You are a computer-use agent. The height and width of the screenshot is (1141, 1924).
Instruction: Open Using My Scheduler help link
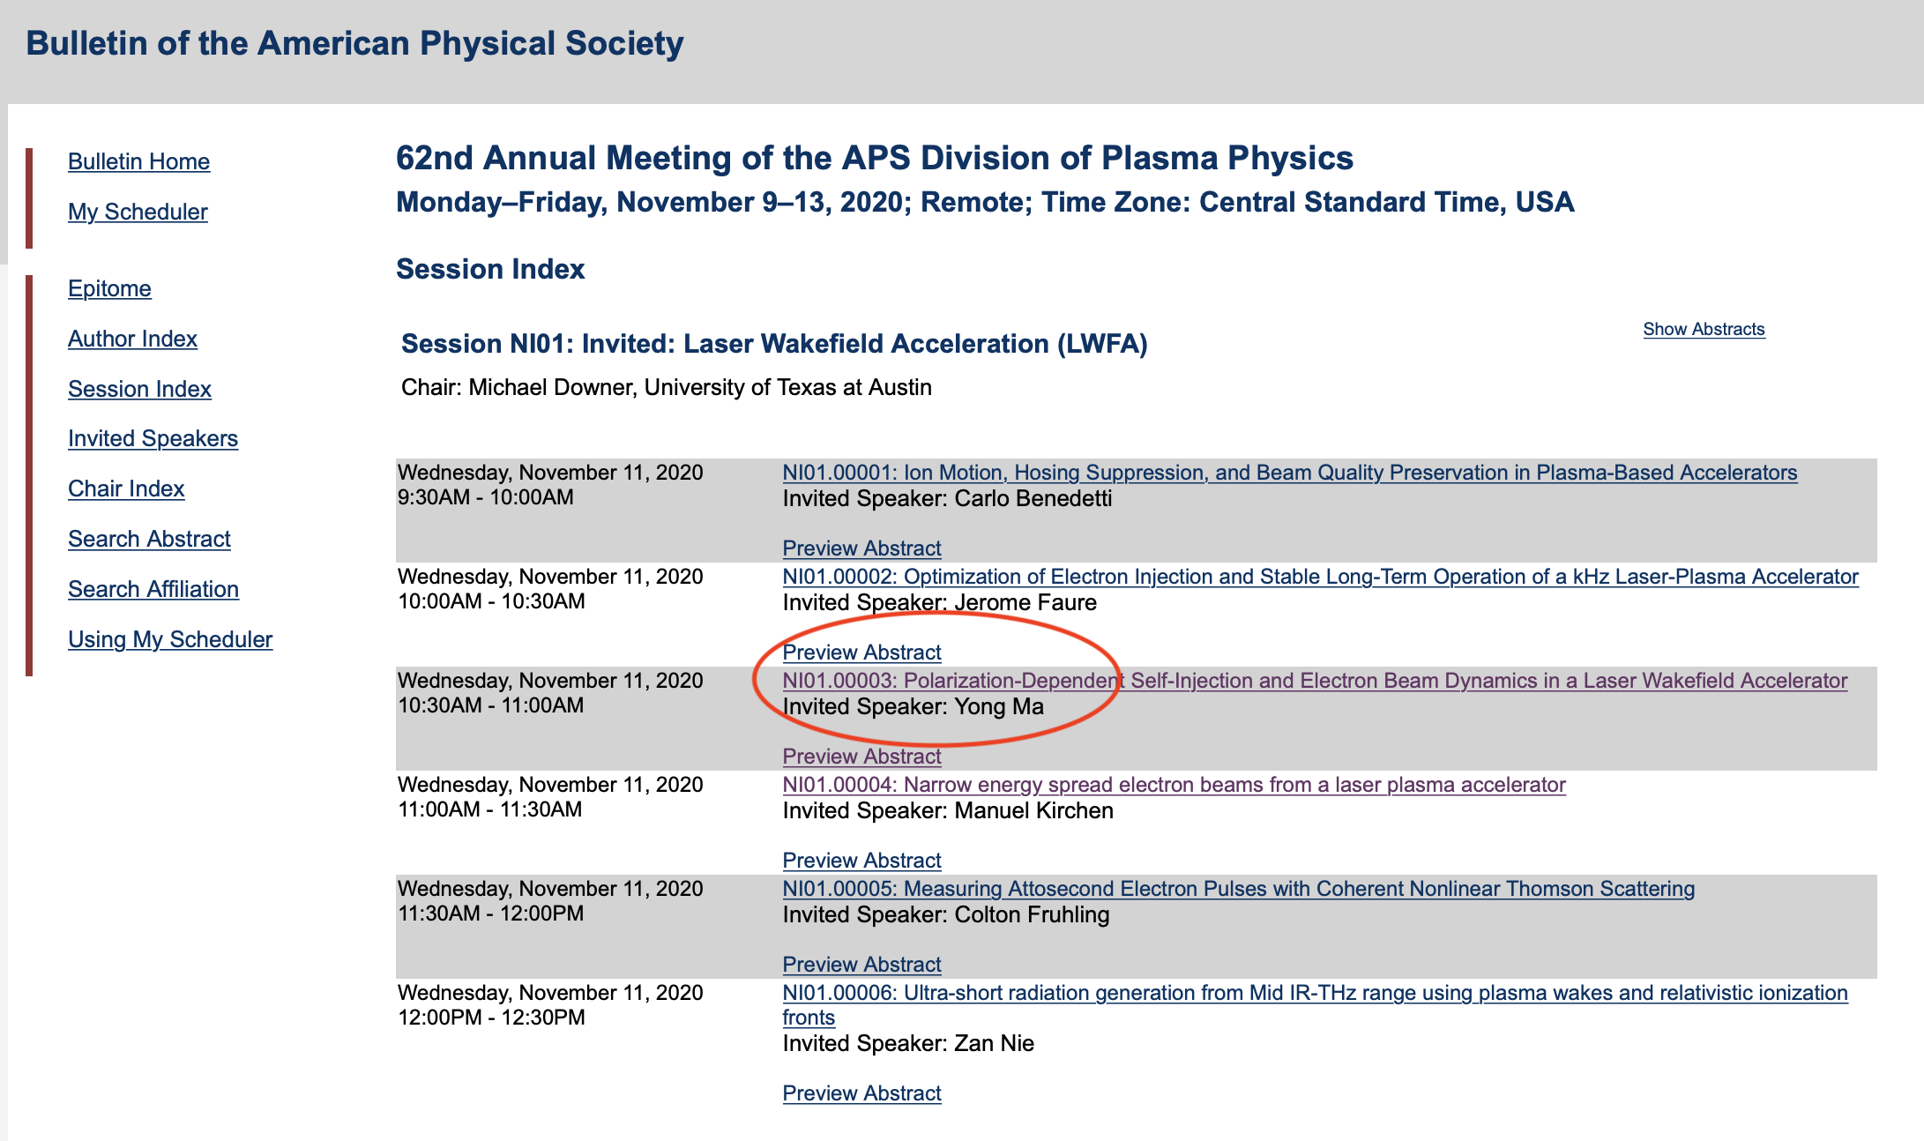pyautogui.click(x=170, y=639)
